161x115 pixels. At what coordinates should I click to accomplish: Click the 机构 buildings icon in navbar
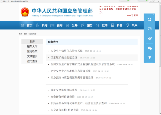(x=37, y=25)
